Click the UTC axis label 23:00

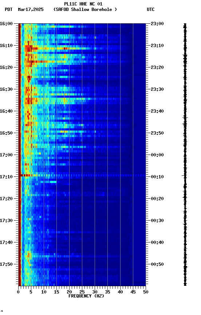click(x=157, y=24)
